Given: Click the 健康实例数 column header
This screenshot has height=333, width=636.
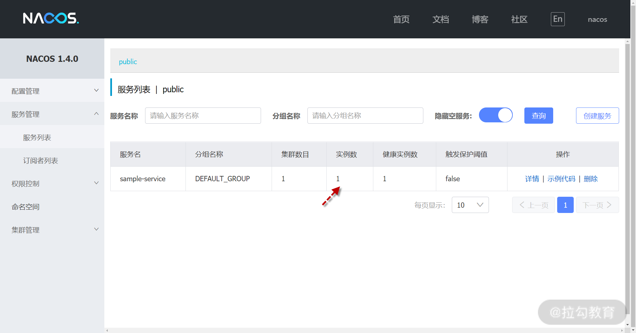Looking at the screenshot, I should pyautogui.click(x=404, y=154).
